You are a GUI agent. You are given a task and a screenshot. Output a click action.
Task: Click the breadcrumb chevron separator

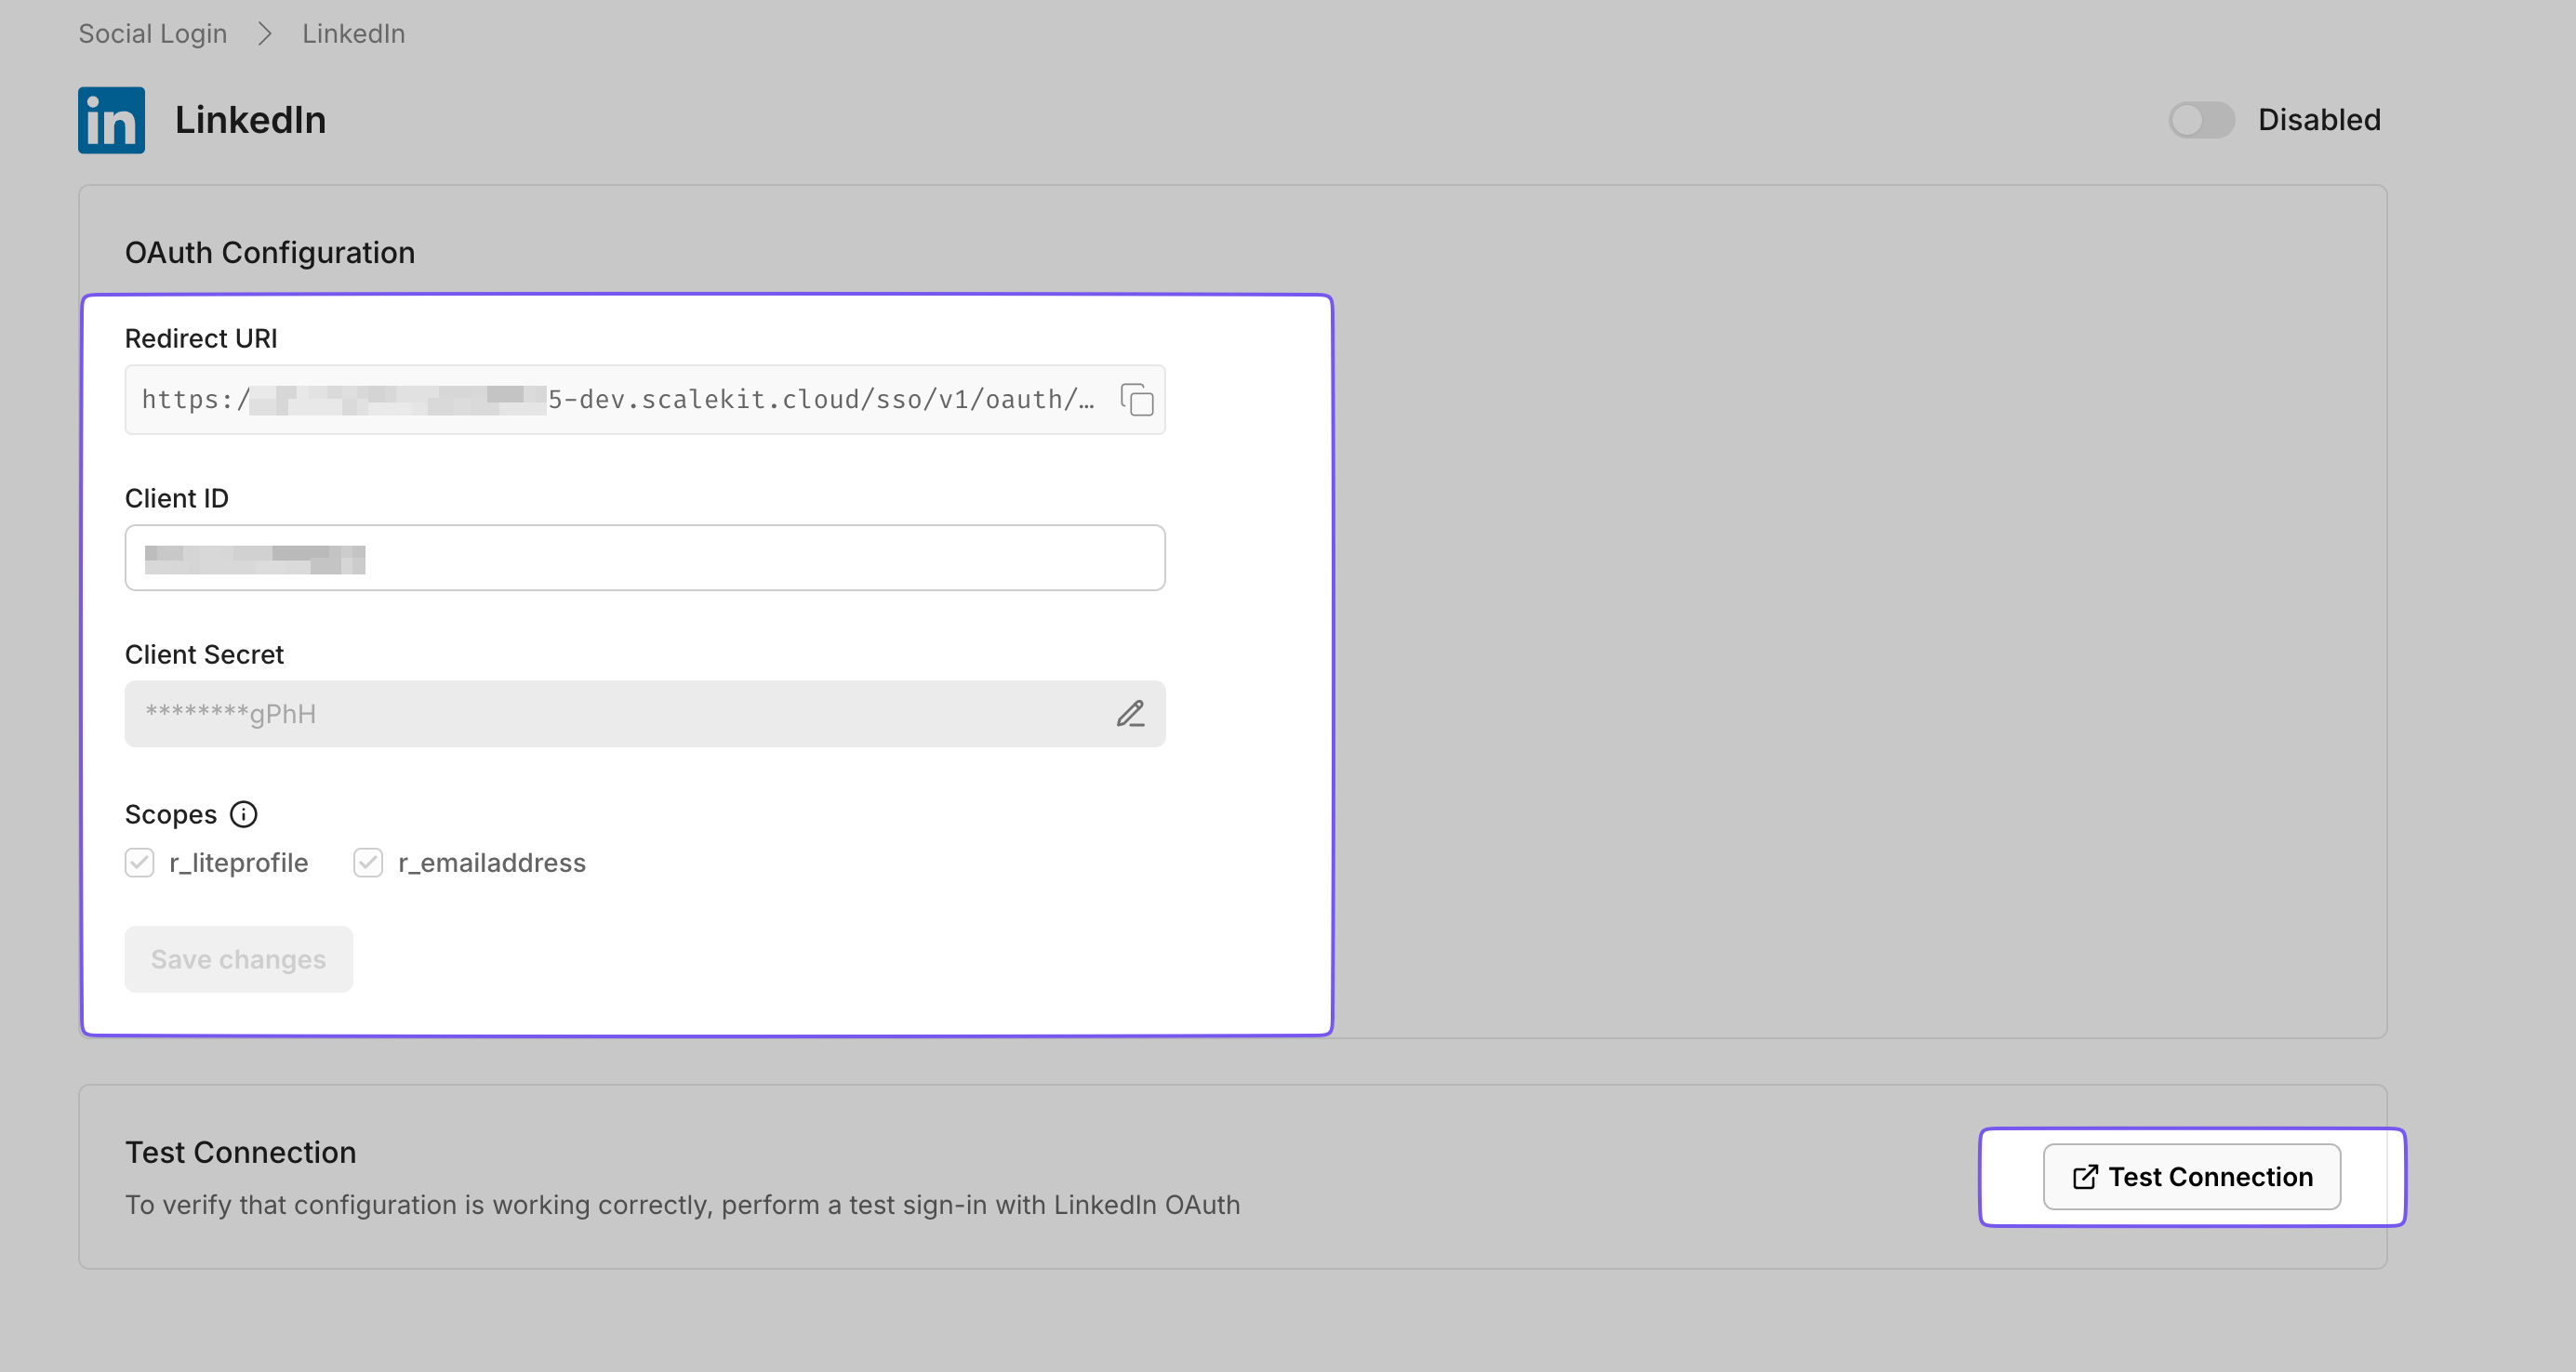tap(264, 33)
